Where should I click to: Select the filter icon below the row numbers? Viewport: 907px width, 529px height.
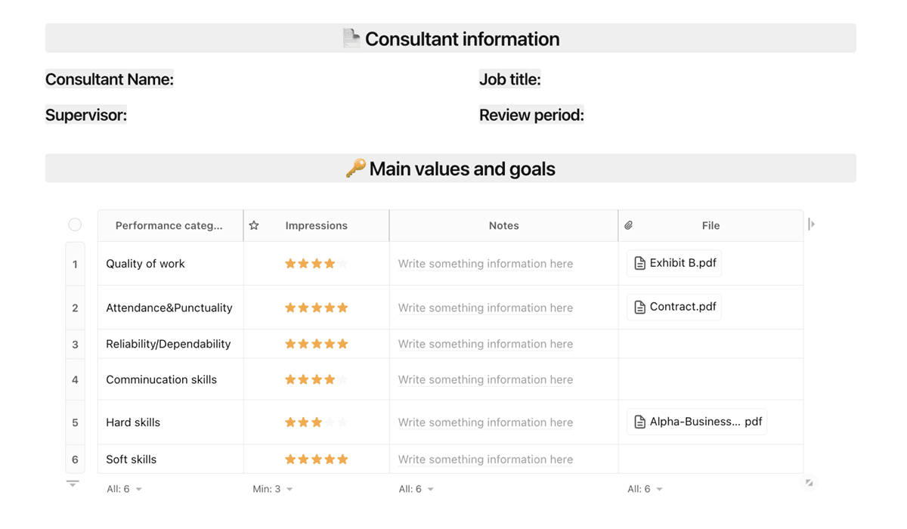click(73, 482)
